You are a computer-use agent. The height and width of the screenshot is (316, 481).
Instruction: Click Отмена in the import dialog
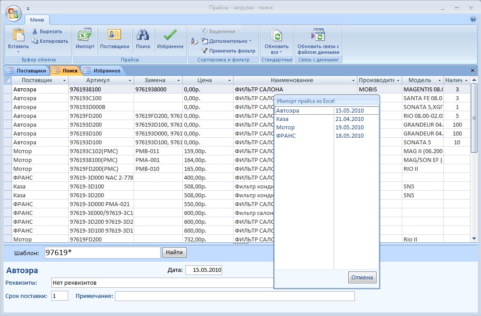[x=362, y=278]
